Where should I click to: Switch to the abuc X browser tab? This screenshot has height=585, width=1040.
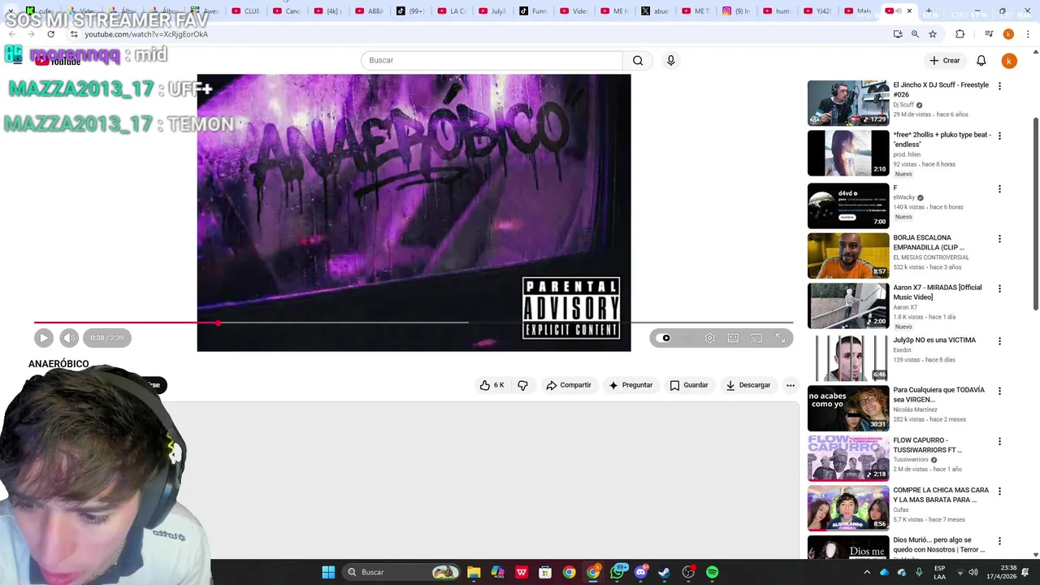point(656,11)
